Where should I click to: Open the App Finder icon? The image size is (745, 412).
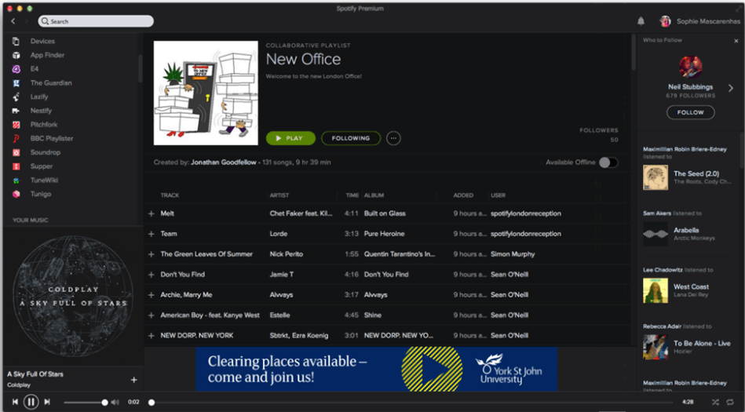pyautogui.click(x=16, y=56)
